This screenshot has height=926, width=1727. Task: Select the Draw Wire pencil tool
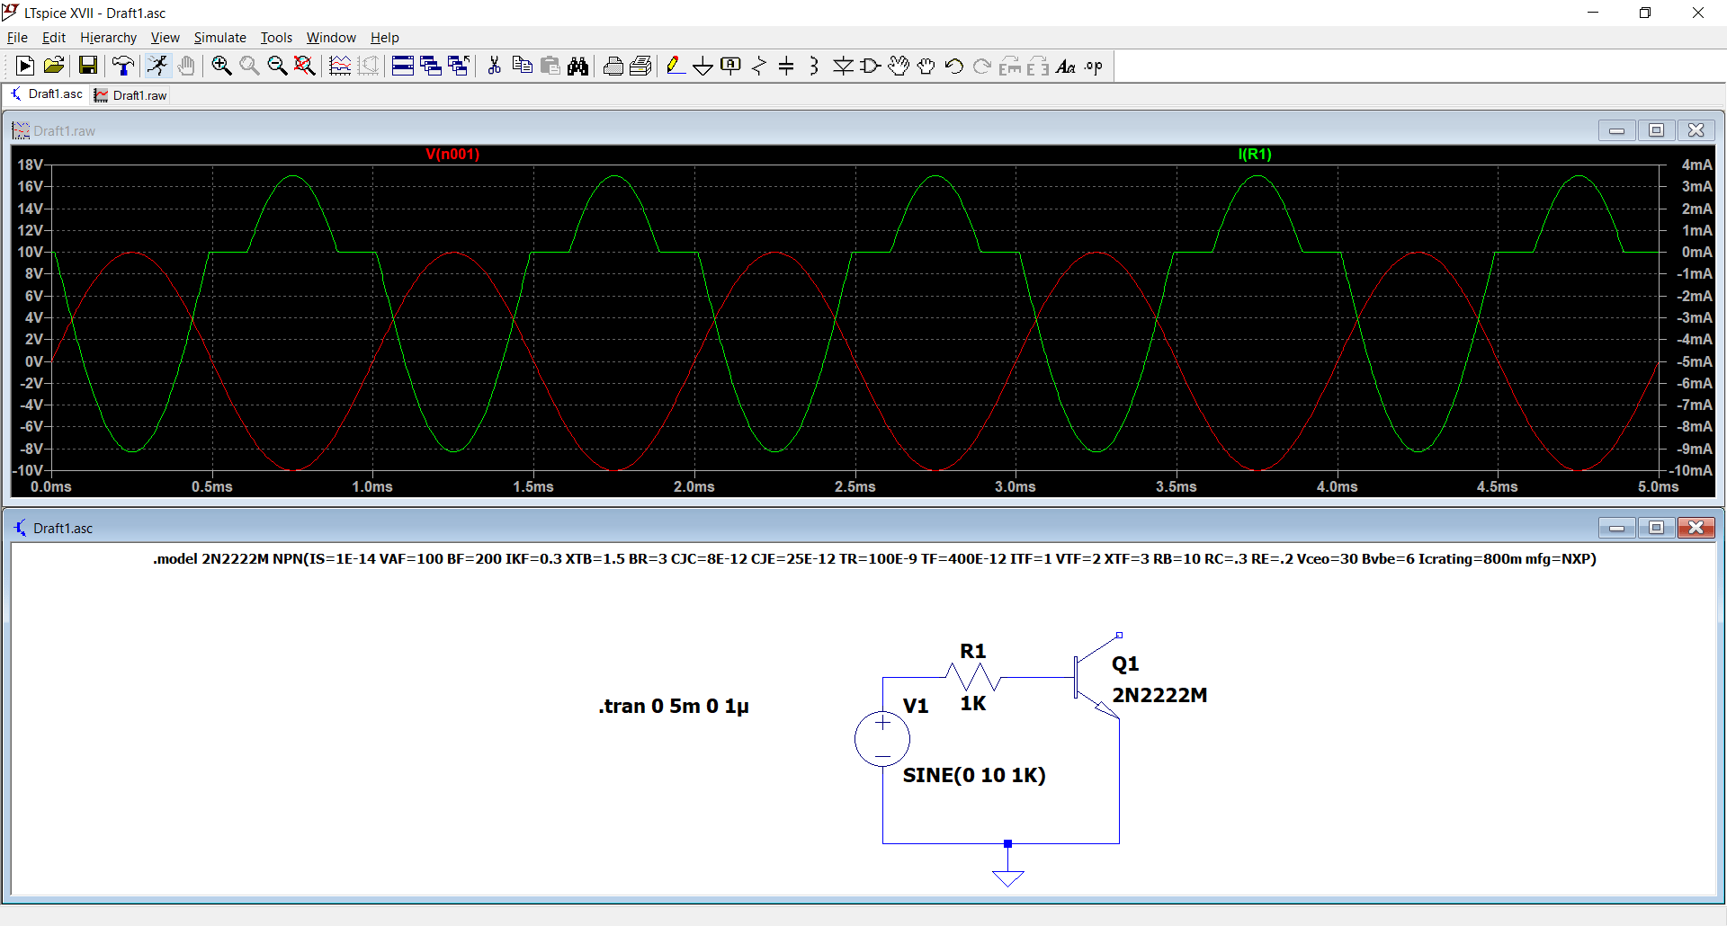(675, 66)
